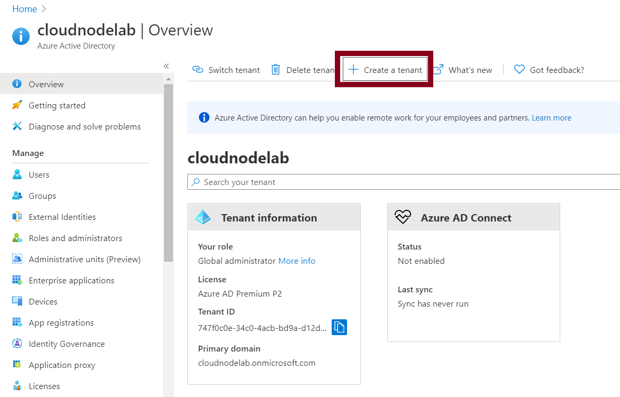The image size is (620, 397).
Task: Click the Devices icon in sidebar
Action: (x=17, y=301)
